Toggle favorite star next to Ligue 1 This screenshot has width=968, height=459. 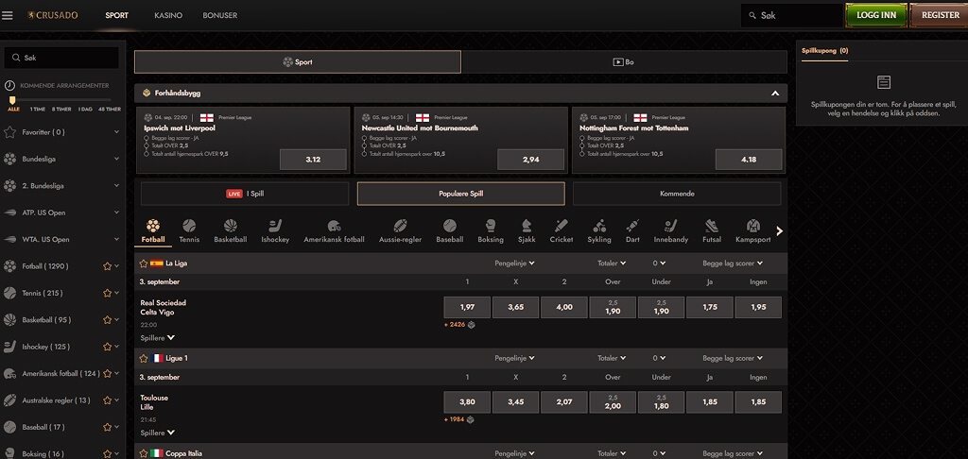coord(144,359)
